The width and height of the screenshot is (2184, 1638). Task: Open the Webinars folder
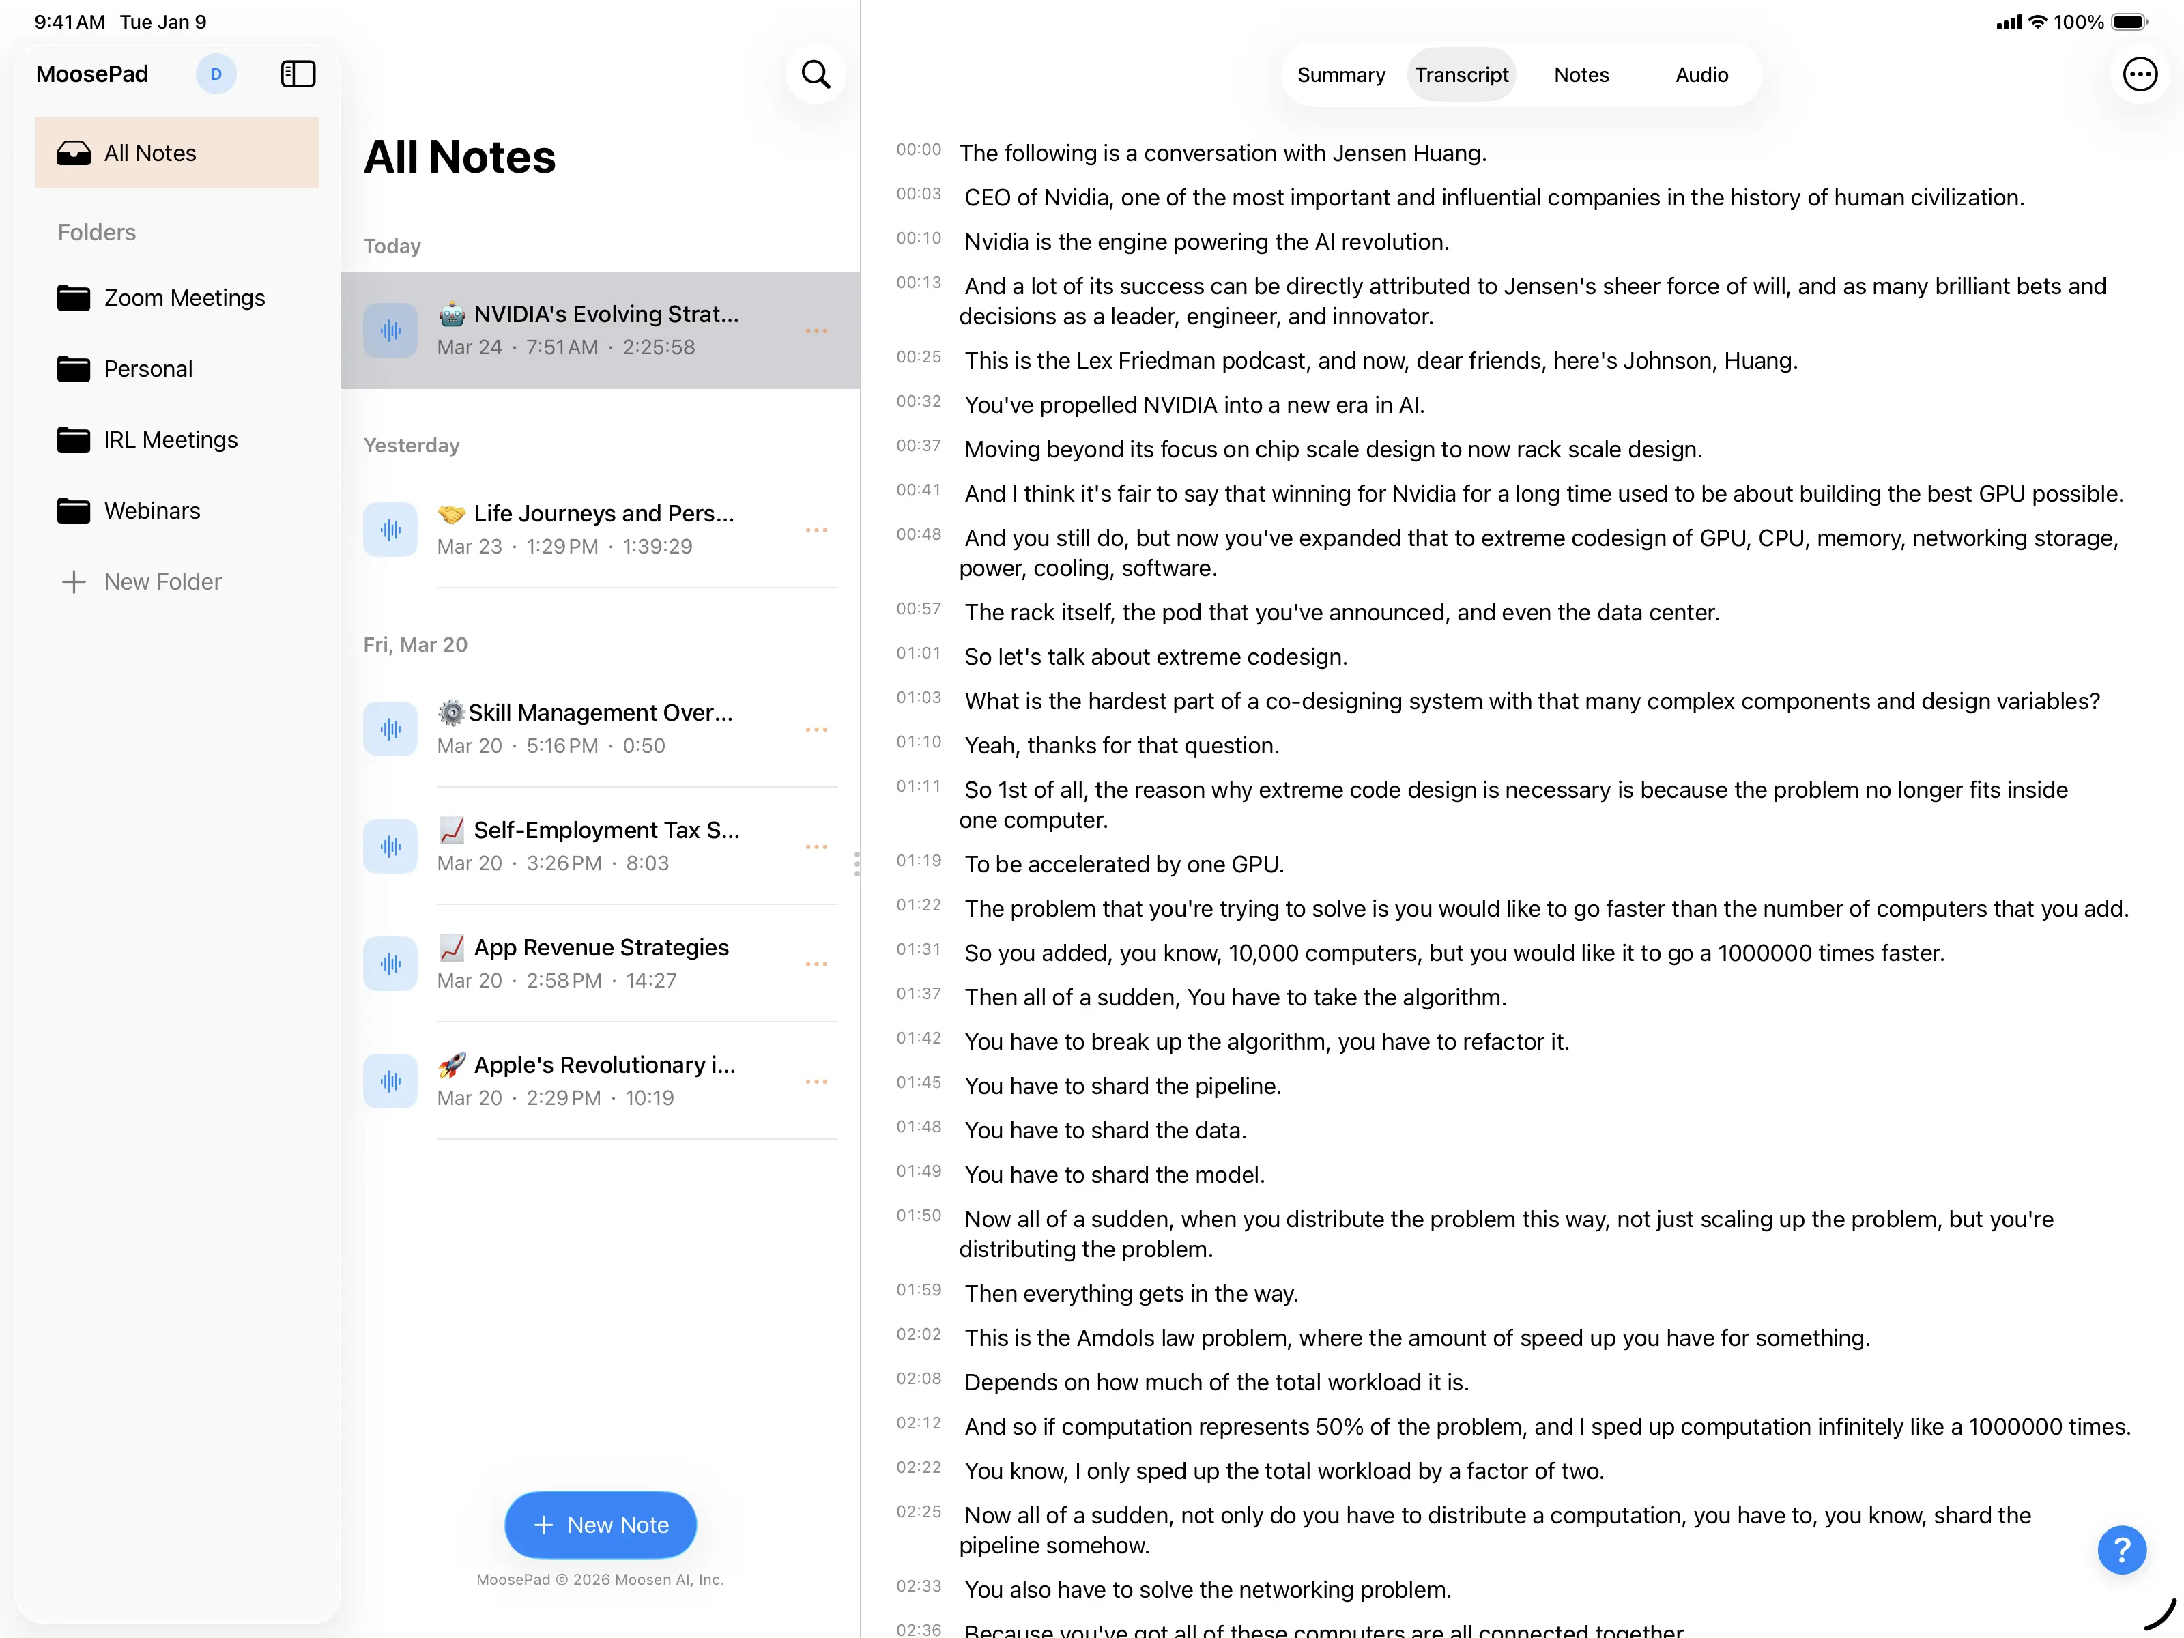[x=177, y=511]
